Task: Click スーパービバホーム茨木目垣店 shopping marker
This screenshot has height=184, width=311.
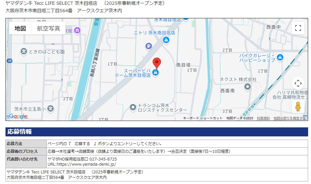Action: [x=155, y=73]
